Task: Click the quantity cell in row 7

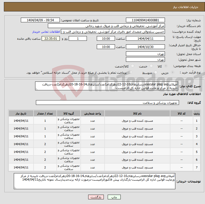Action: coord(45,167)
